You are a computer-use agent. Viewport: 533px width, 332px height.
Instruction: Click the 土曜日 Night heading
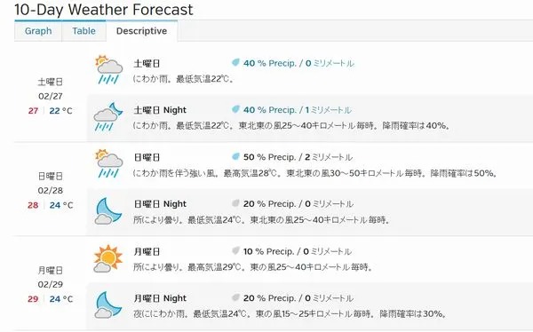(160, 110)
